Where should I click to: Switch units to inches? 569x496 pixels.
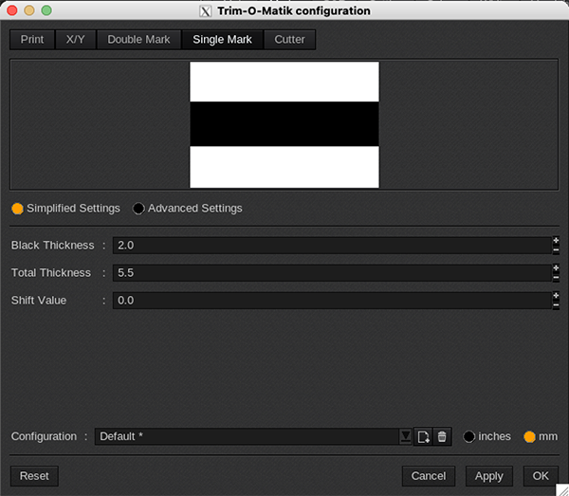point(468,437)
